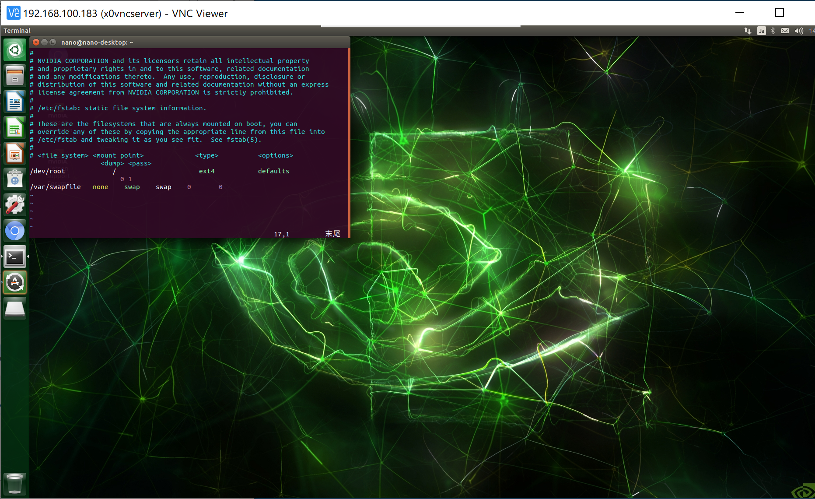Open System Settings wrench-and-gear icon

pos(15,204)
